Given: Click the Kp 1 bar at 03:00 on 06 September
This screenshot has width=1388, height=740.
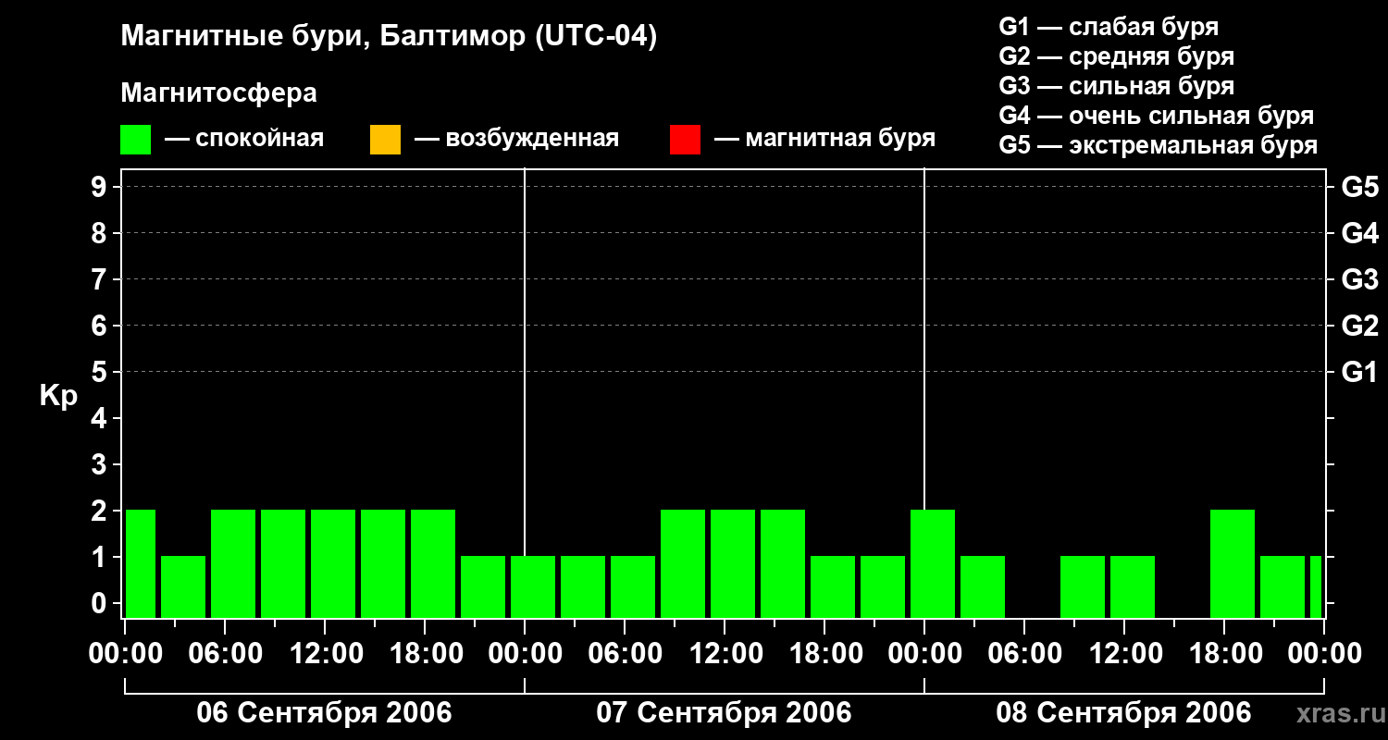Looking at the screenshot, I should 183,586.
